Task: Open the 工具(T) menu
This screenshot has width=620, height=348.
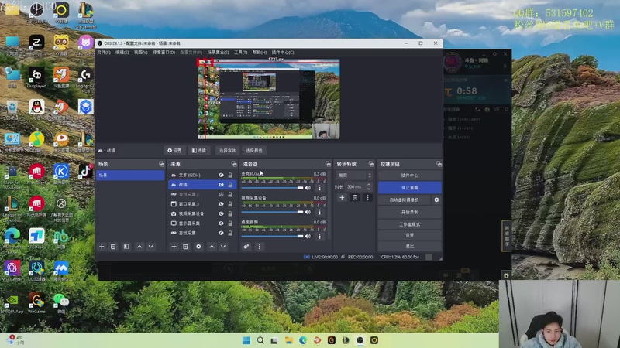Action: pyautogui.click(x=241, y=53)
